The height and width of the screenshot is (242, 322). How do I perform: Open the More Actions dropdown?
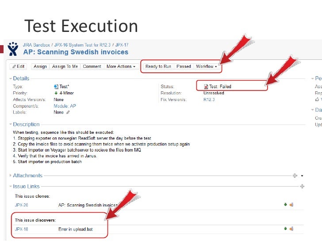tap(121, 66)
